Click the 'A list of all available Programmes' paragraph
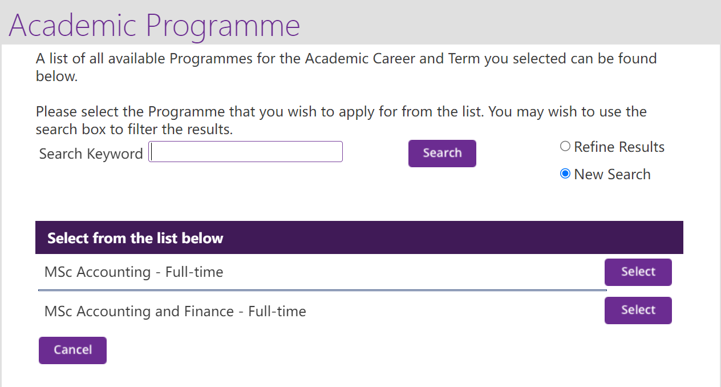Viewport: 721px width, 387px height. pyautogui.click(x=346, y=59)
